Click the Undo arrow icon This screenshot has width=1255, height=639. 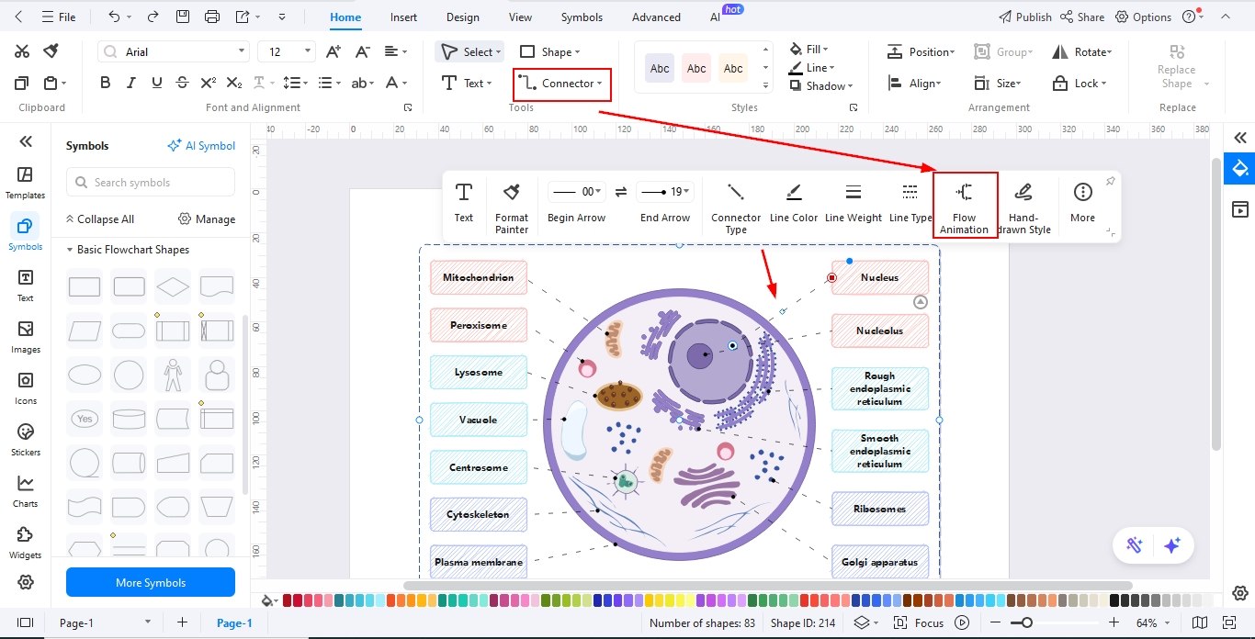(113, 17)
